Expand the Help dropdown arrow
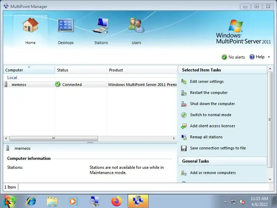This screenshot has width=277, height=208. click(x=269, y=57)
